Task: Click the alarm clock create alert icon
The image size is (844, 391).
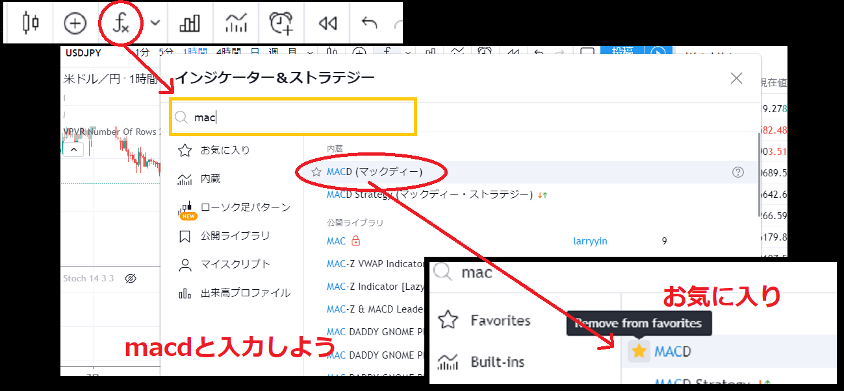Action: 281,23
